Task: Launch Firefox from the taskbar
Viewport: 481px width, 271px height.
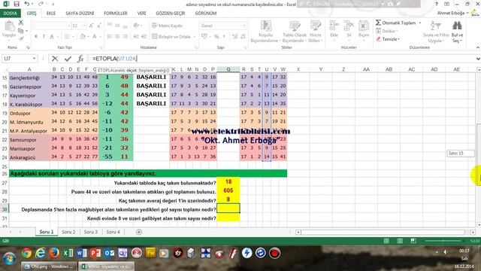Action: [54, 253]
